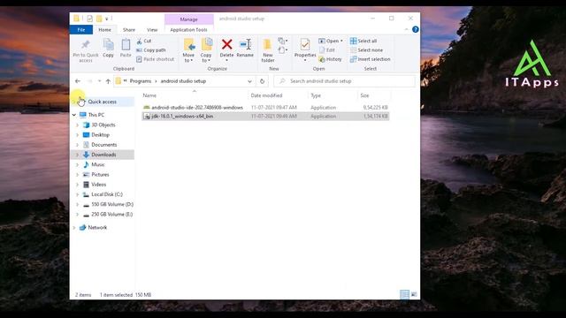Collapse the ribbon with the chevron
The image size is (566, 318).
coord(407,29)
